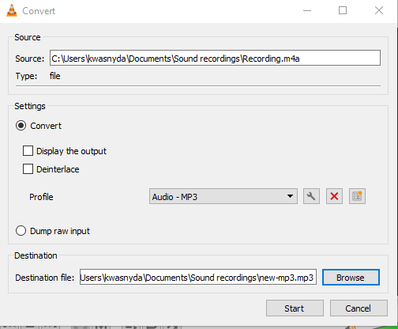
Task: Click the 'Type:' label
Action: click(26, 76)
